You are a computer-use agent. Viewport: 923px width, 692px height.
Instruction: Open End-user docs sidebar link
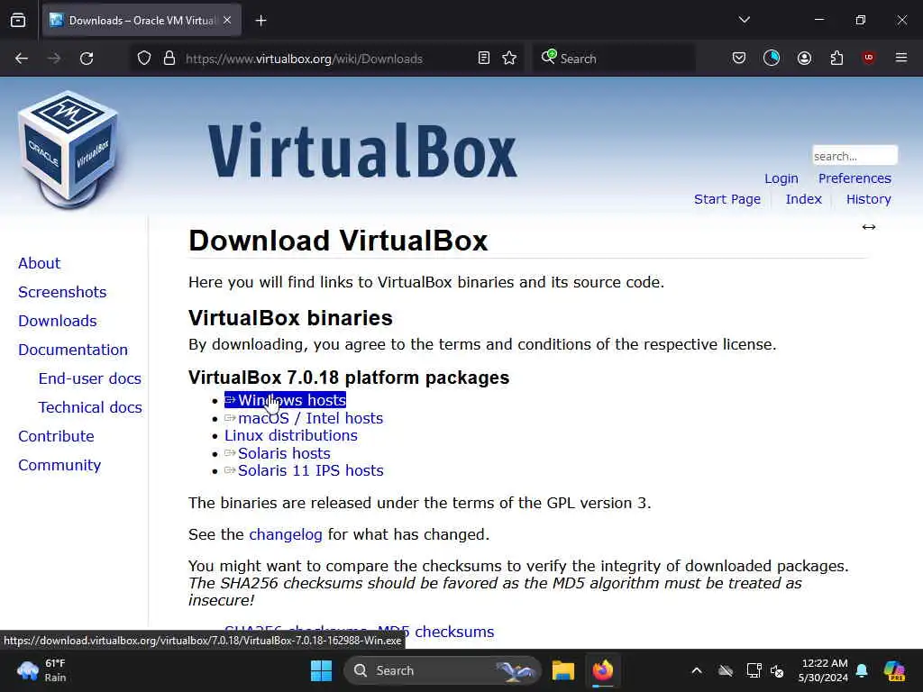pyautogui.click(x=90, y=378)
